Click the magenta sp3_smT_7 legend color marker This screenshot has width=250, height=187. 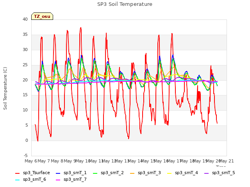(x=58, y=180)
